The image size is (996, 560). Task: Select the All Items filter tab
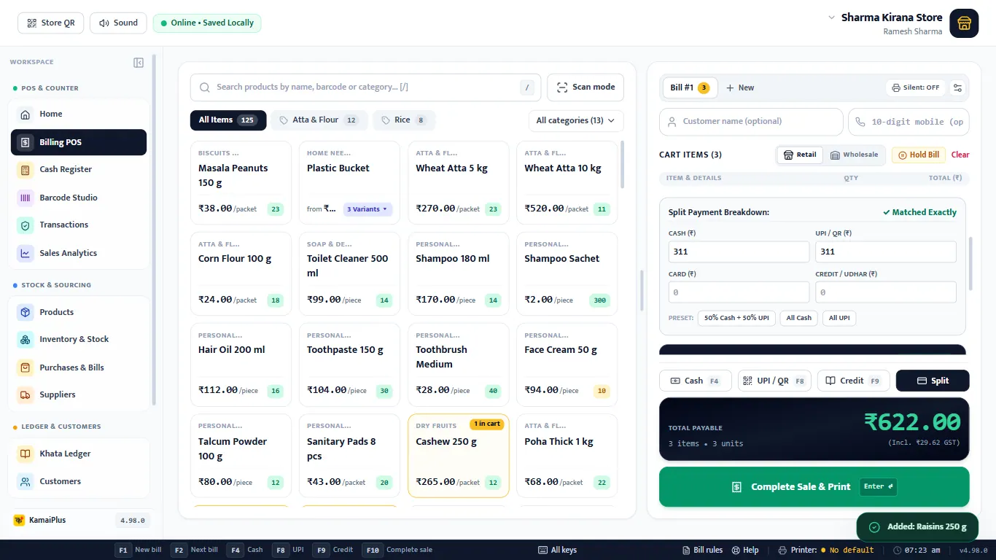pyautogui.click(x=227, y=120)
